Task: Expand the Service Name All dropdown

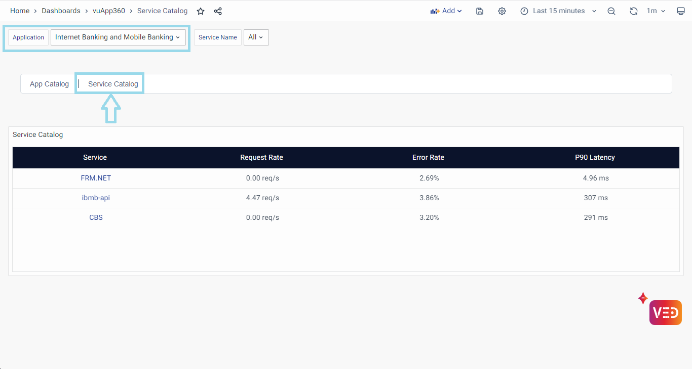Action: pyautogui.click(x=256, y=37)
